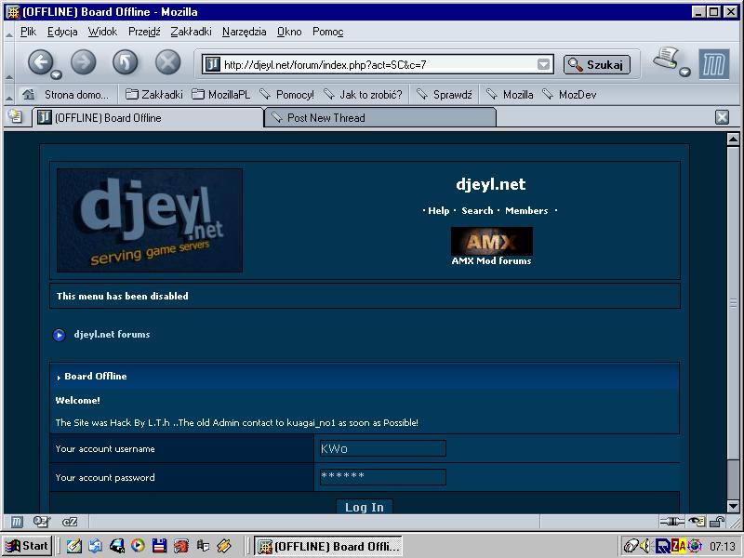This screenshot has width=744, height=558.
Task: Click the AMX Mod forums link
Action: pos(492,261)
